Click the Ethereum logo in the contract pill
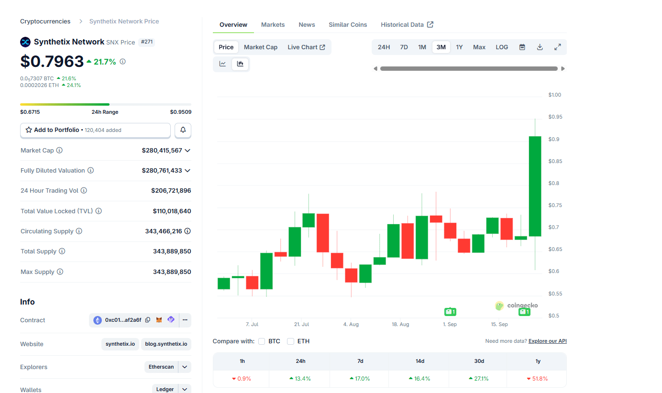 tap(98, 320)
